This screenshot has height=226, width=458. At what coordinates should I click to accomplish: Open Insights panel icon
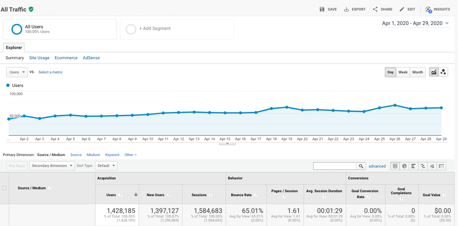pos(428,9)
